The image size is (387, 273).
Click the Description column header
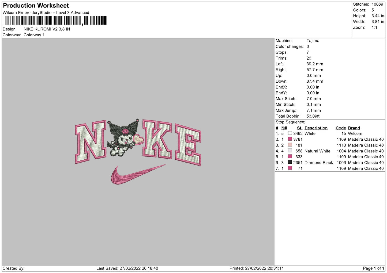pos(316,128)
